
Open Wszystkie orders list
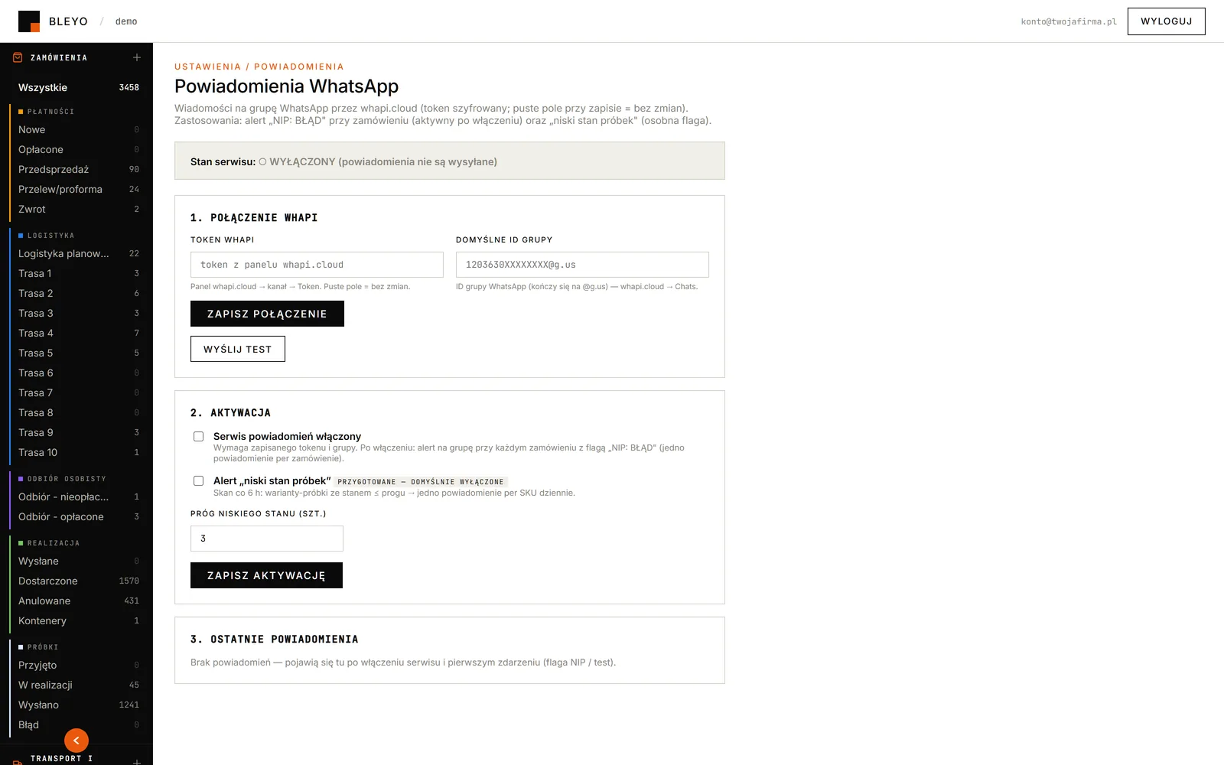coord(76,87)
